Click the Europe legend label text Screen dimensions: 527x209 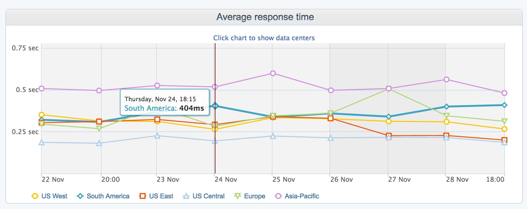[255, 196]
